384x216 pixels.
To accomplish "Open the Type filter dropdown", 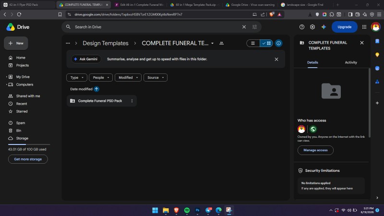I will (77, 78).
